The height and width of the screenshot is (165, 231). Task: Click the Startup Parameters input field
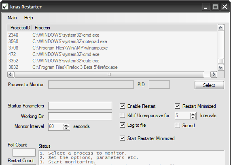click(x=80, y=106)
